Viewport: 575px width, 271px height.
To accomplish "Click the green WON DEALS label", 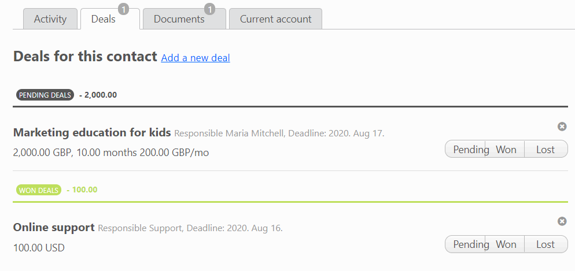I will pos(39,190).
